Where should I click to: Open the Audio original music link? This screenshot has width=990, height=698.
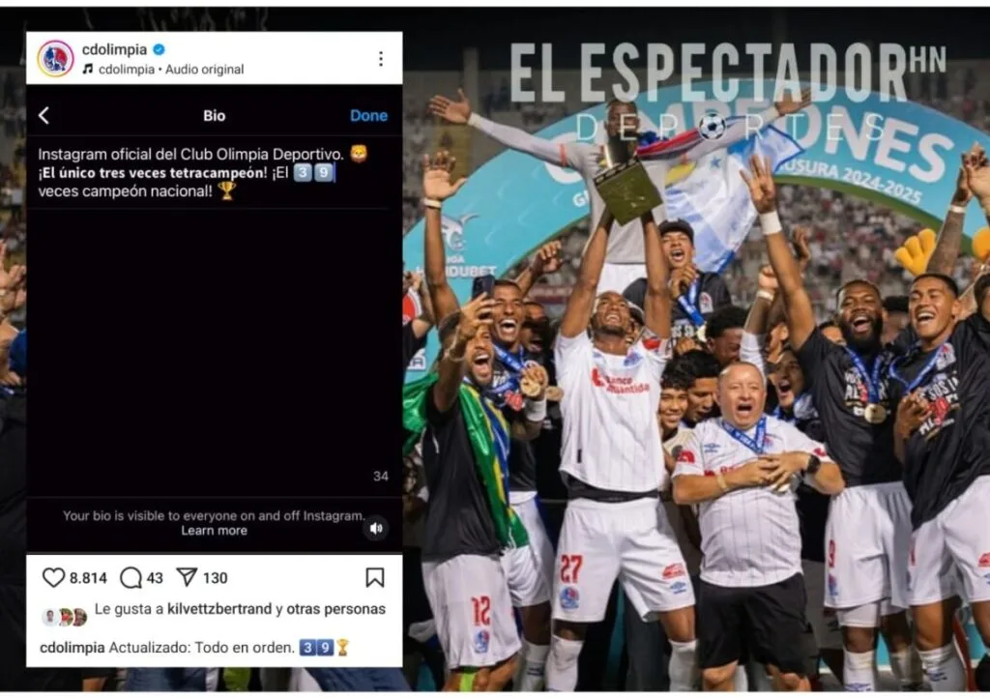(205, 70)
